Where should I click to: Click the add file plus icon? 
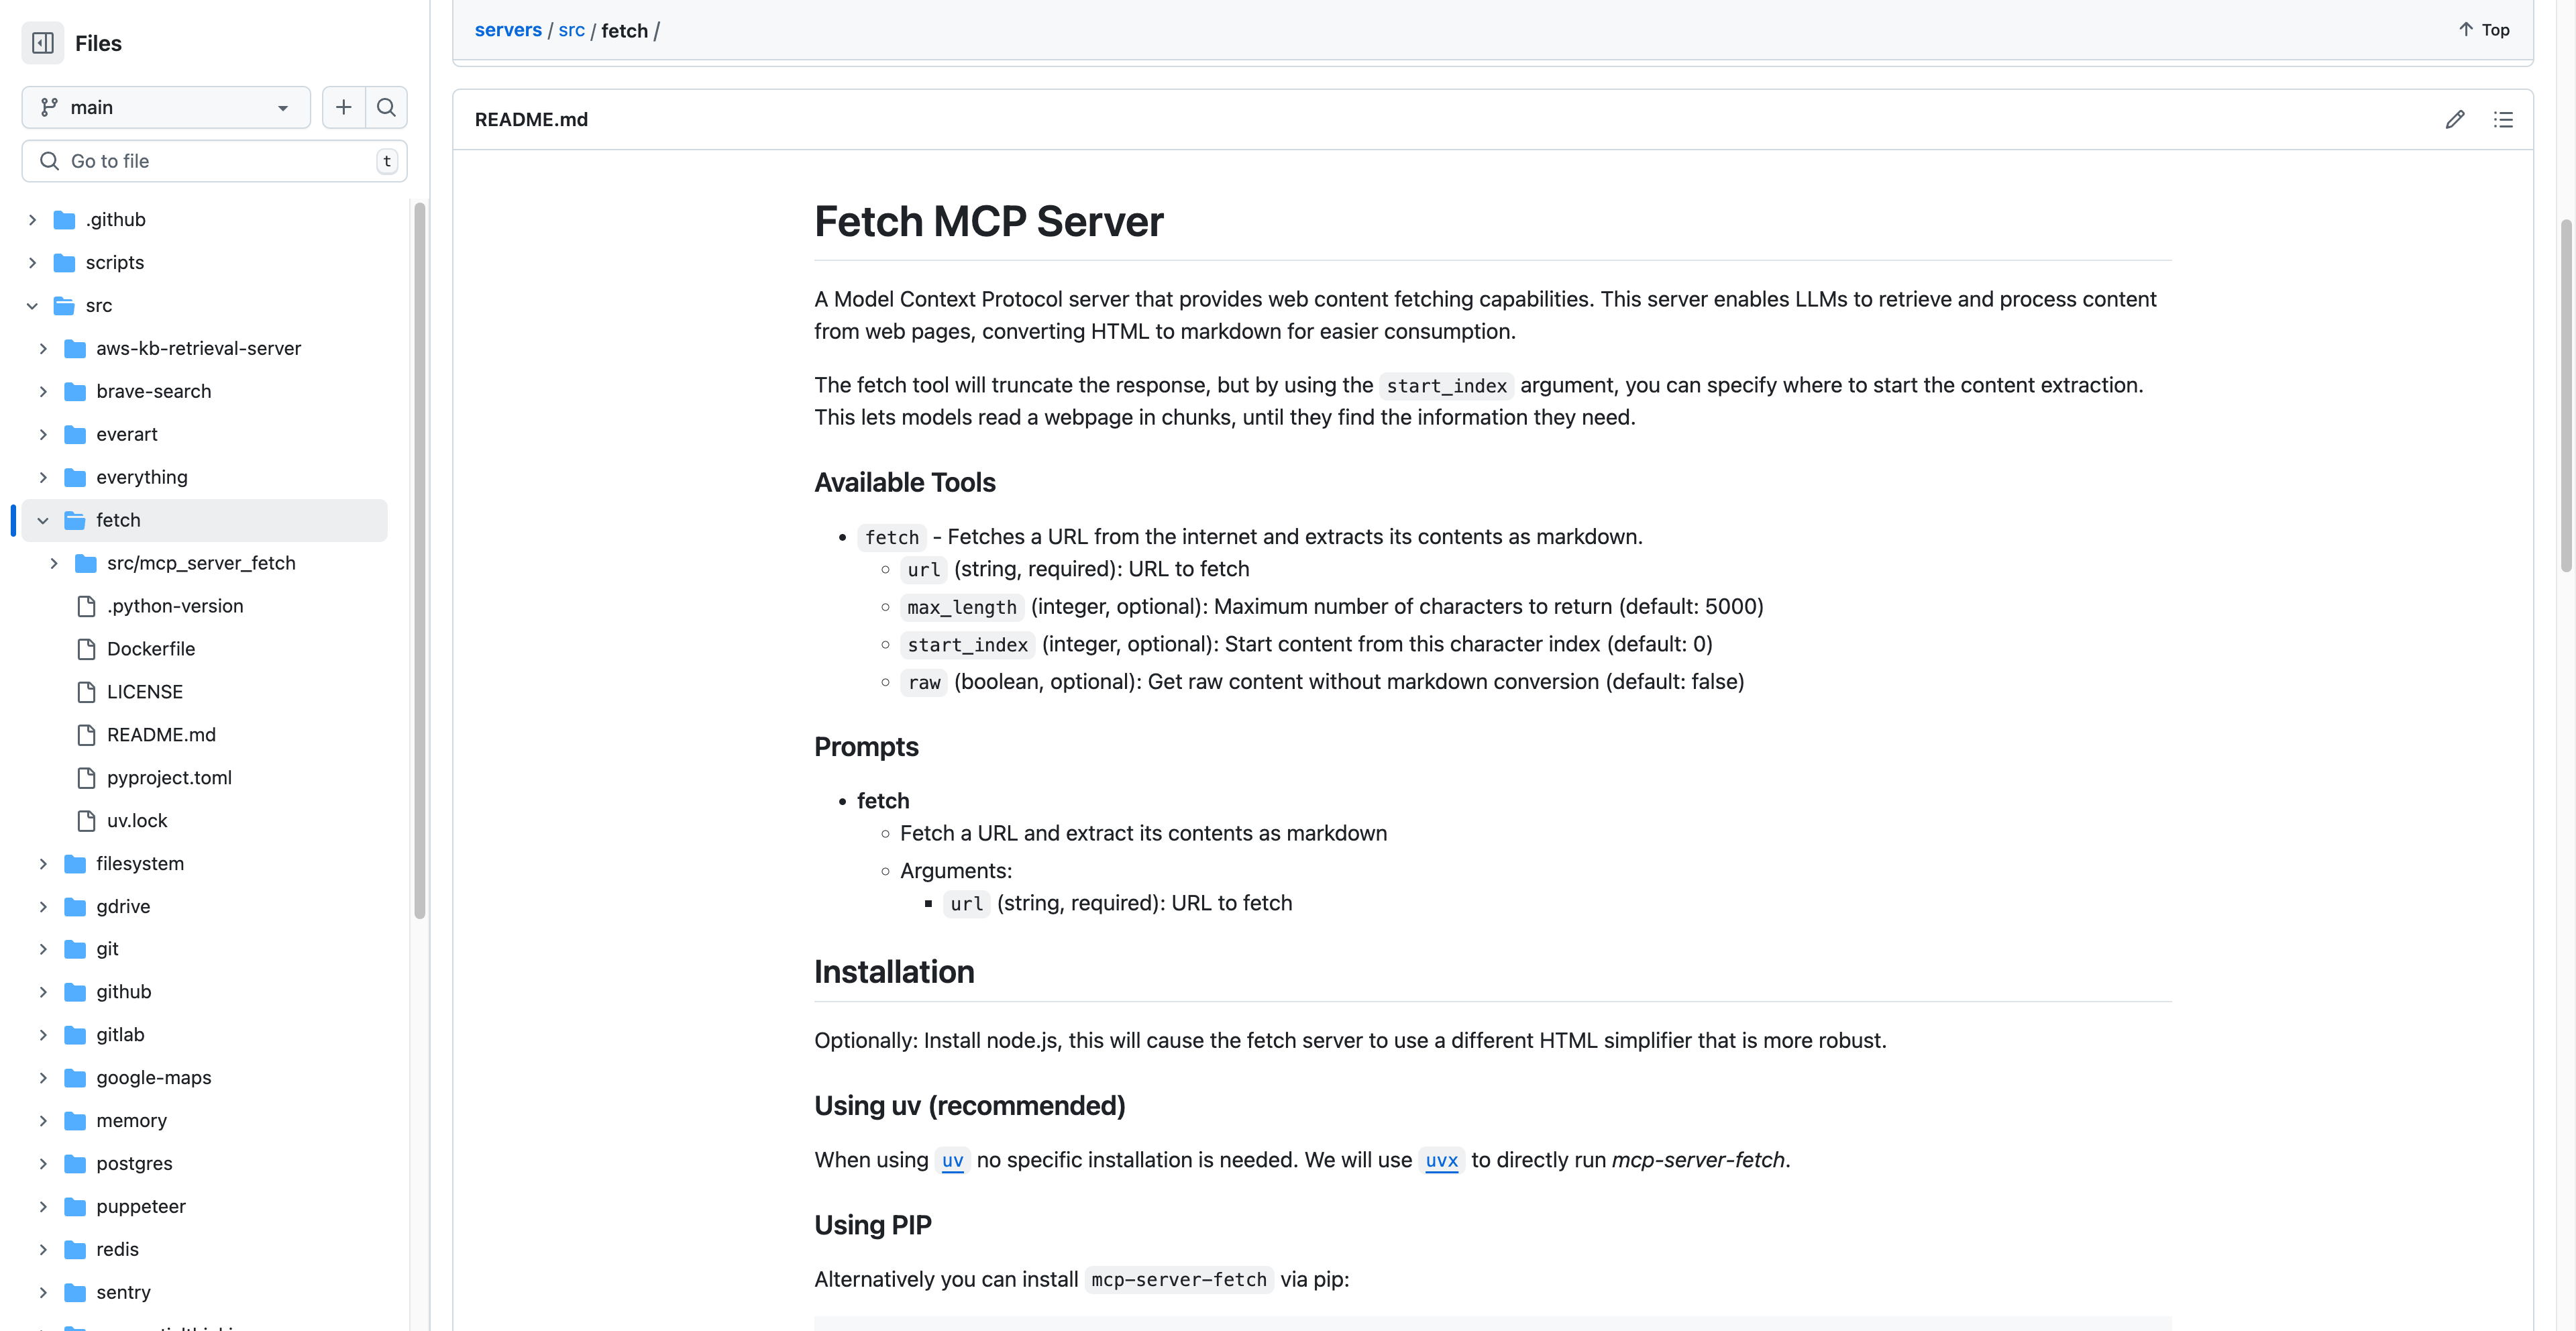[343, 107]
